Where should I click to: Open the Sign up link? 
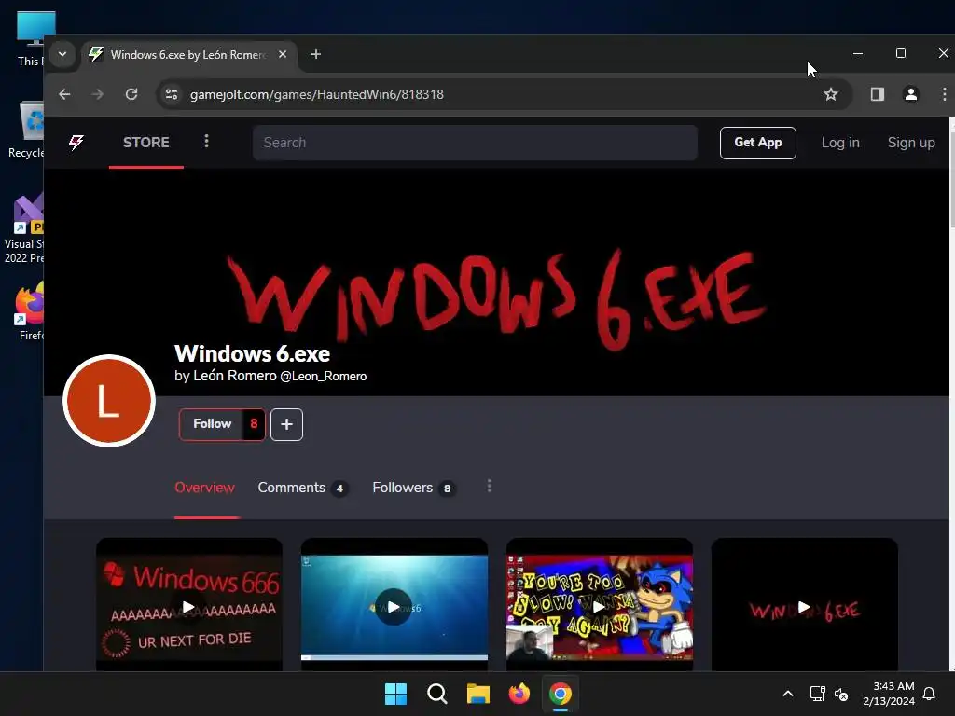[x=911, y=143]
